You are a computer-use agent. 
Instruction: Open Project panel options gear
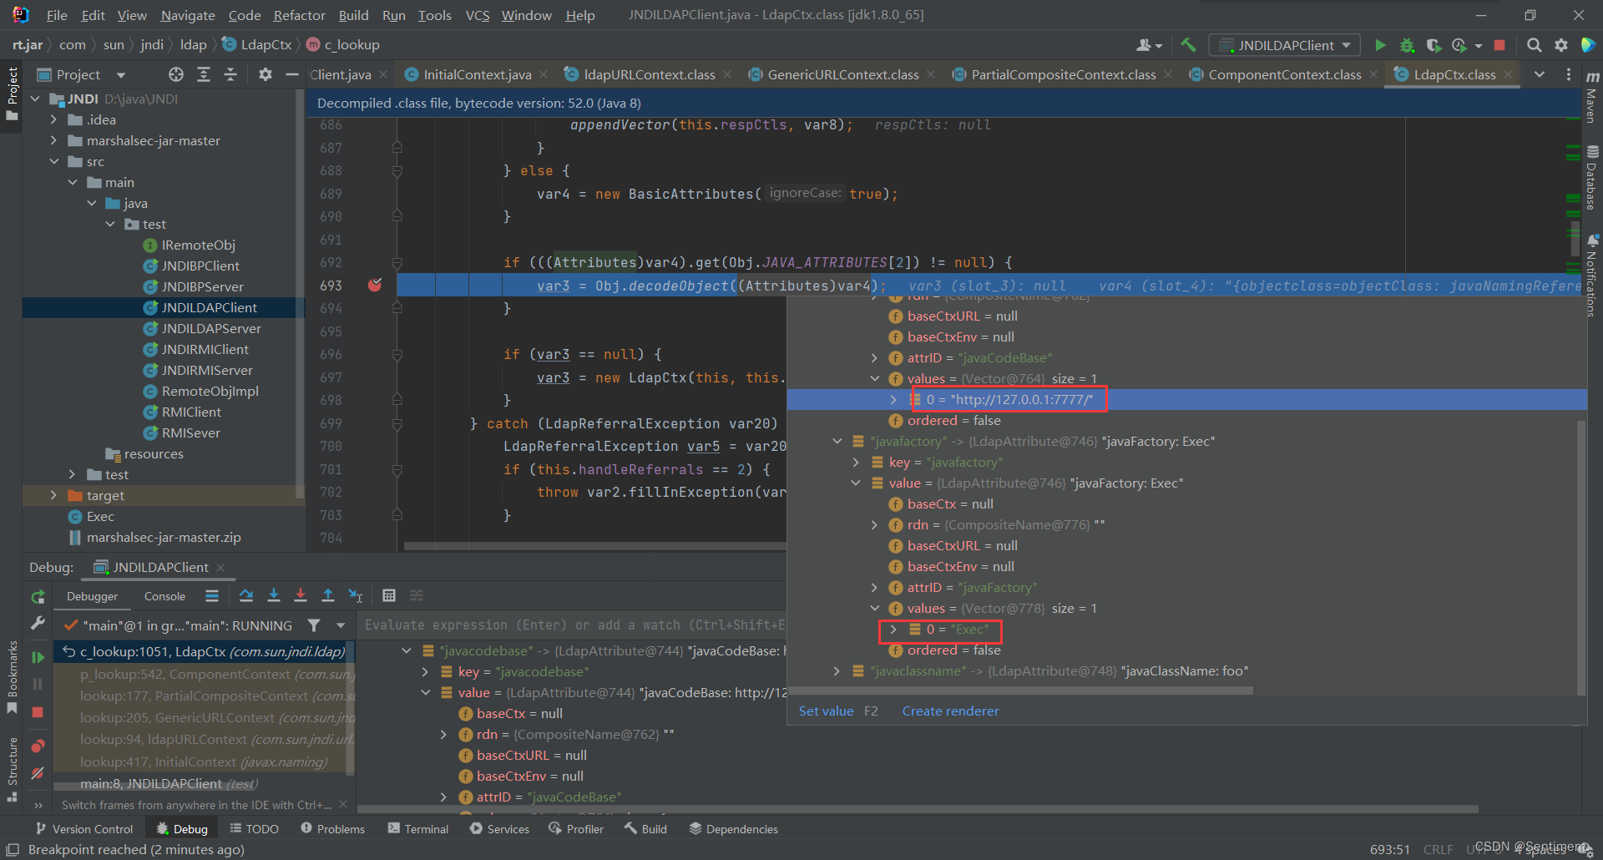(x=265, y=74)
